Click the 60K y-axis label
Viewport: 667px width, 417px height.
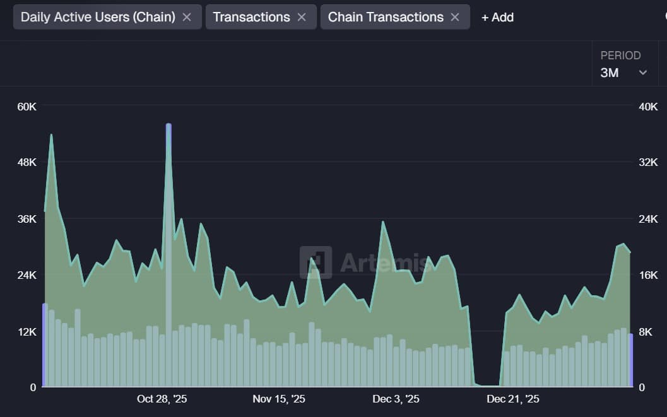point(27,107)
